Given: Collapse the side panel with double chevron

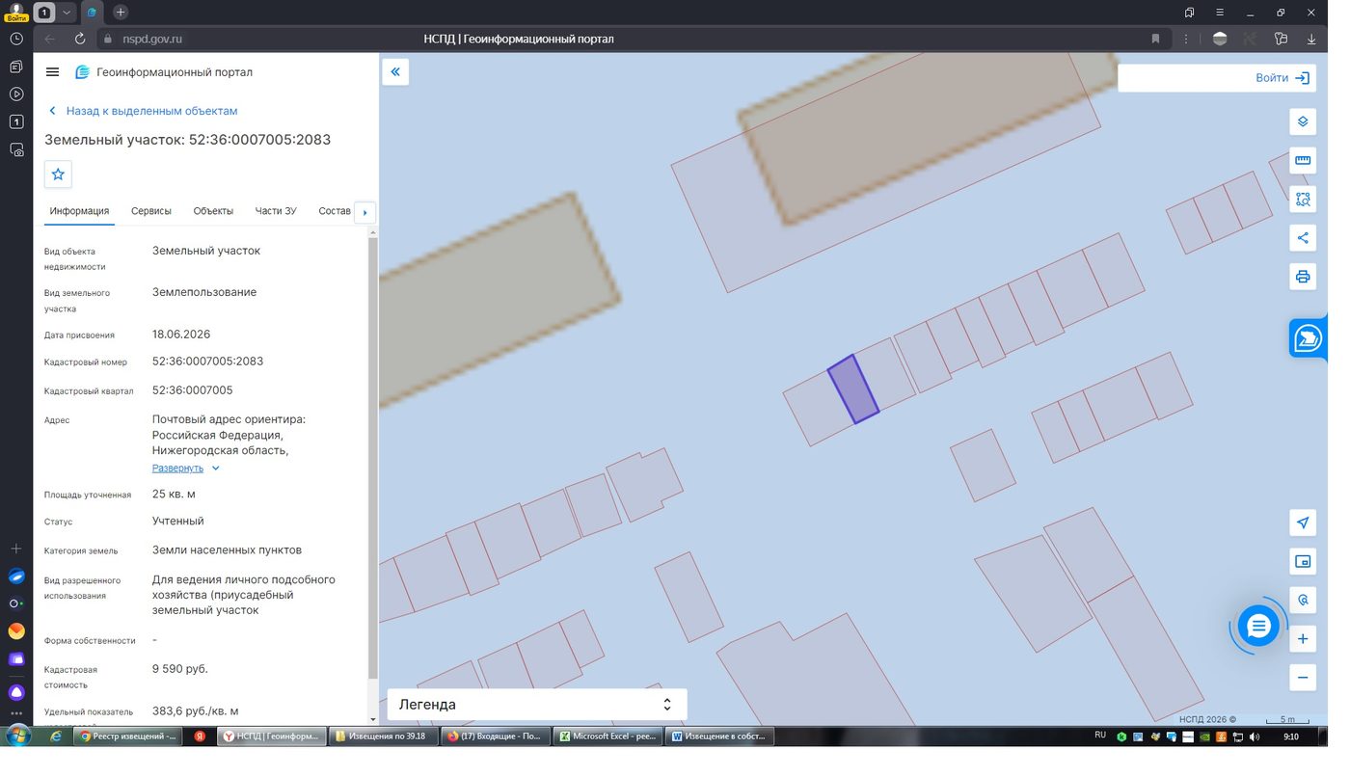Looking at the screenshot, I should coord(395,72).
